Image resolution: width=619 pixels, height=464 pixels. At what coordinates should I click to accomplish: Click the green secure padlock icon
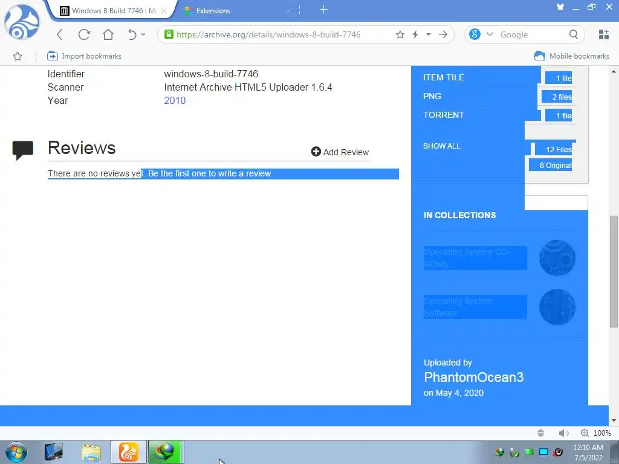(x=169, y=34)
